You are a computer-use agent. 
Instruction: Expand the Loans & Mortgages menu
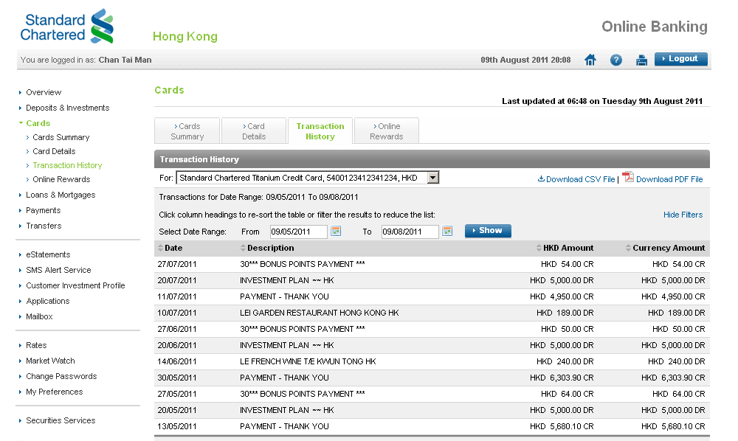(61, 195)
